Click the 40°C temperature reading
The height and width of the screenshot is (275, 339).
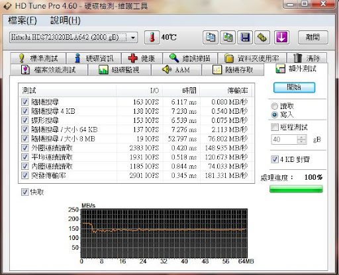click(x=169, y=37)
